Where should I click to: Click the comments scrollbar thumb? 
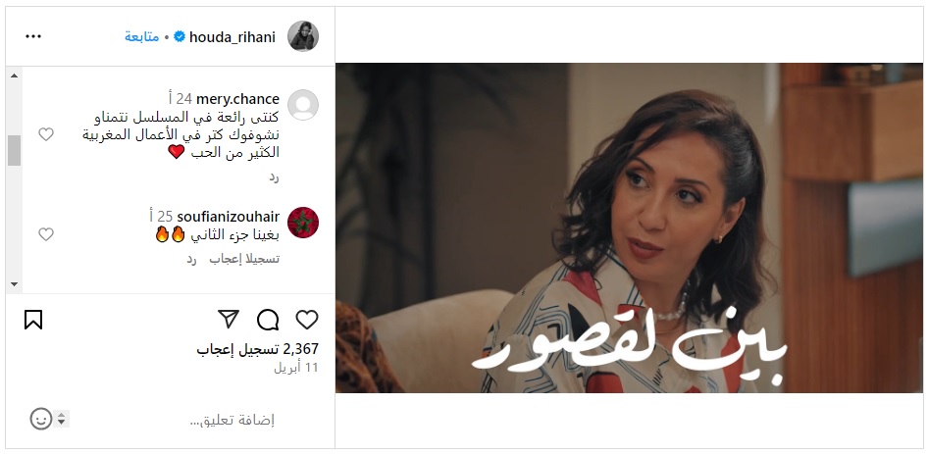click(14, 150)
